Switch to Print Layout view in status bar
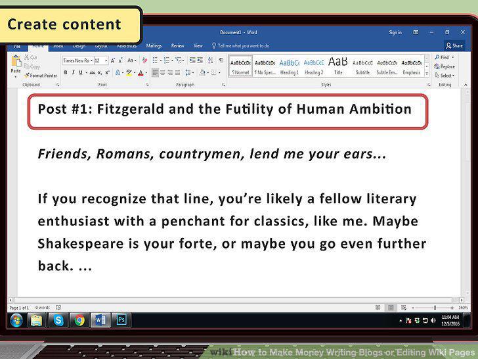The image size is (478, 359). point(391,308)
